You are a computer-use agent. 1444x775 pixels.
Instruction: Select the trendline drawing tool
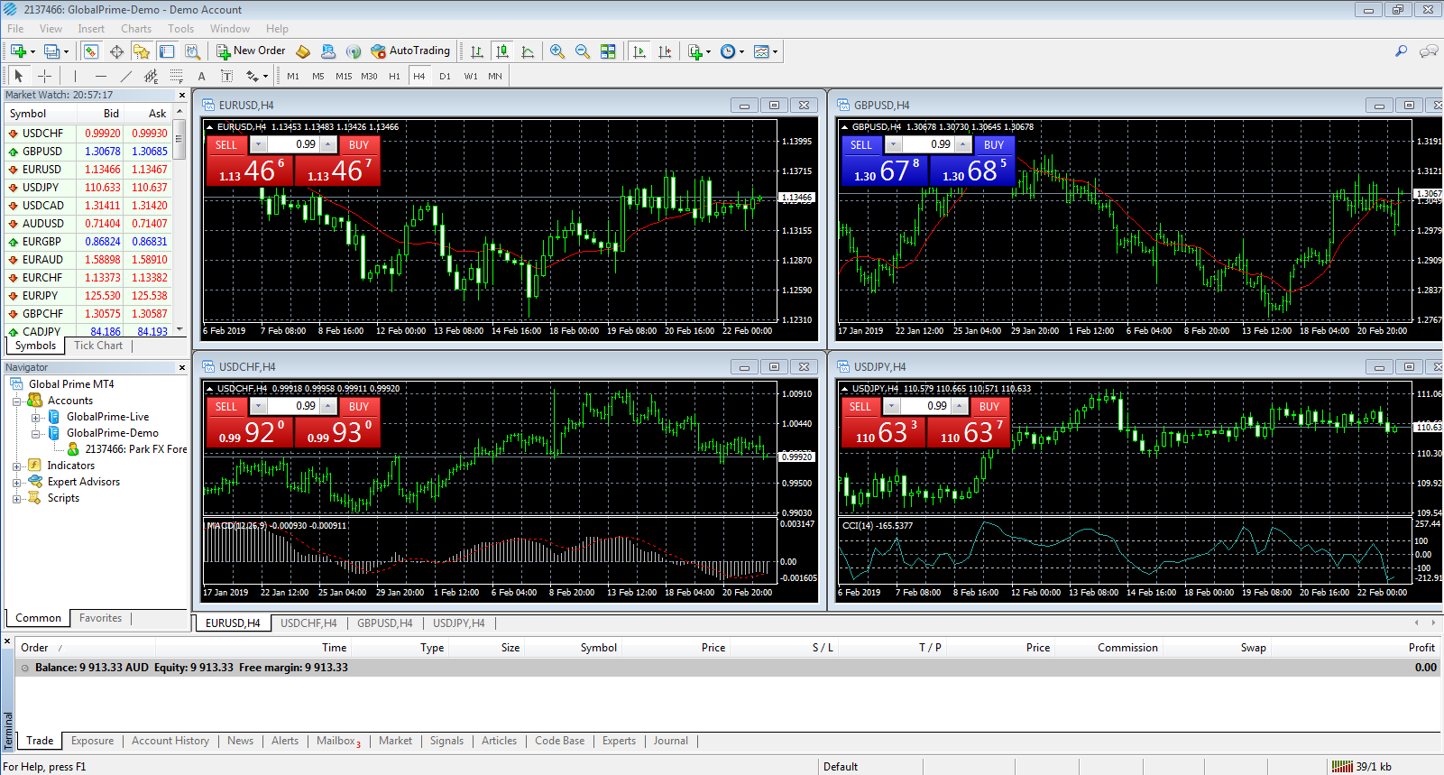pos(125,76)
